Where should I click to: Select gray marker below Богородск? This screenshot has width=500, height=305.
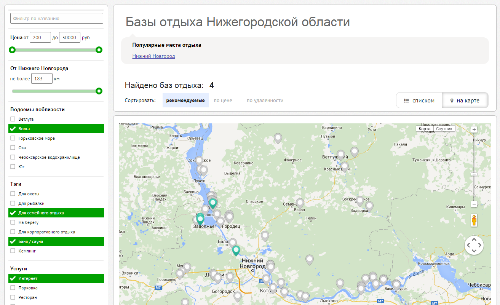238,296
